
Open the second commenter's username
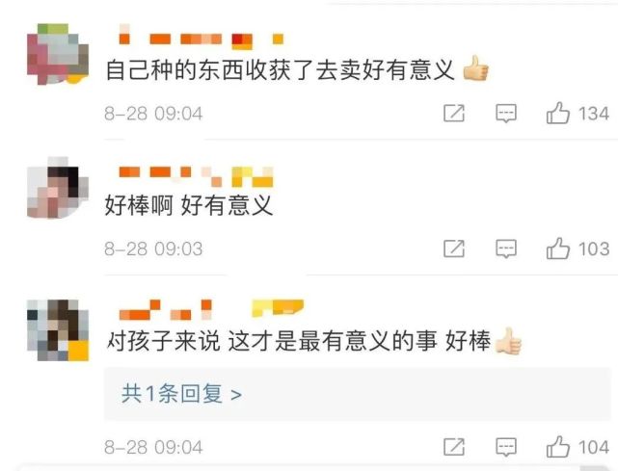[196, 176]
